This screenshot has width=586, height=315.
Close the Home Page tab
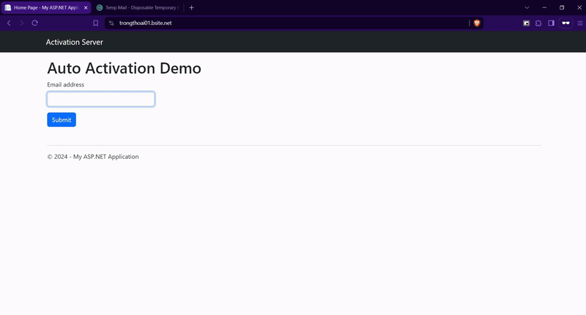point(86,7)
